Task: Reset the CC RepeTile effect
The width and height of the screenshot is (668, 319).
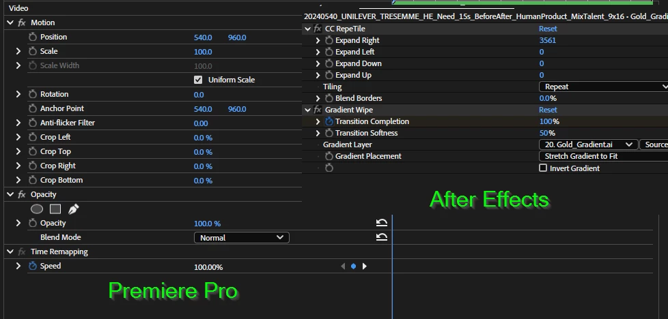Action: click(548, 29)
